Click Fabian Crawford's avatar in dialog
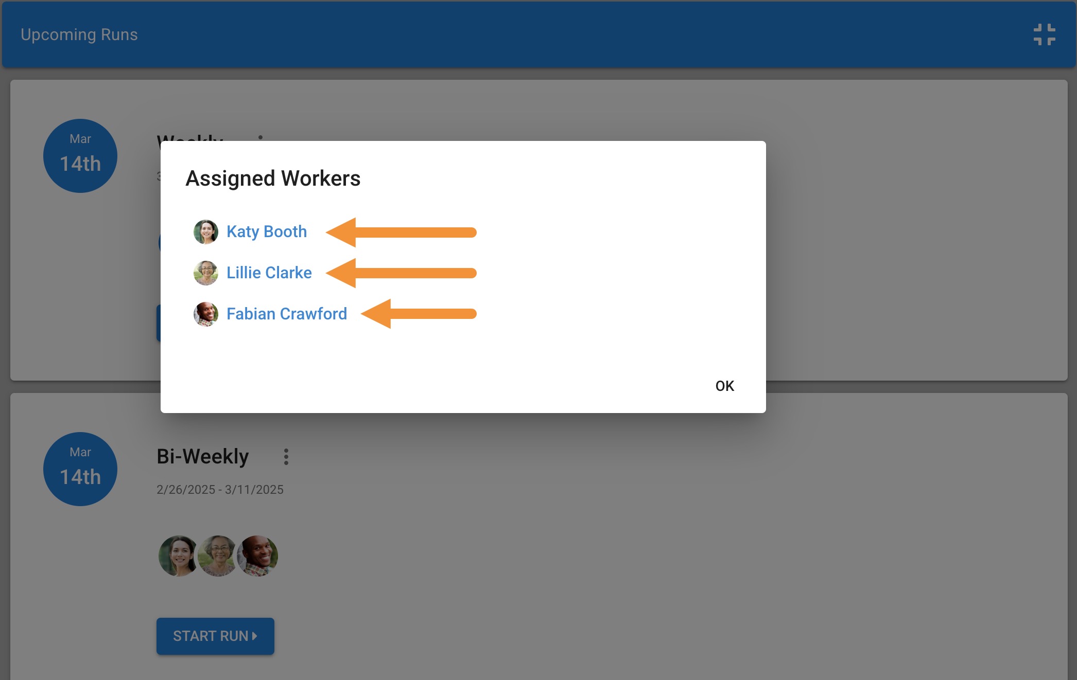This screenshot has width=1077, height=680. click(x=205, y=314)
